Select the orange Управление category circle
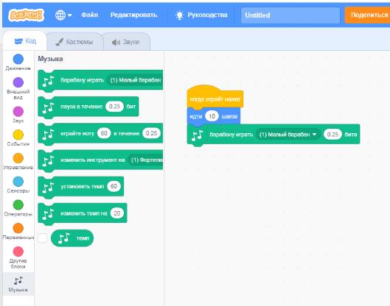 (x=18, y=158)
